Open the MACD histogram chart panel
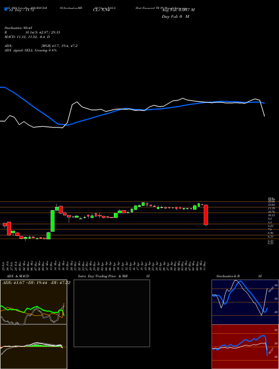The height and width of the screenshot is (369, 279). 33,347
